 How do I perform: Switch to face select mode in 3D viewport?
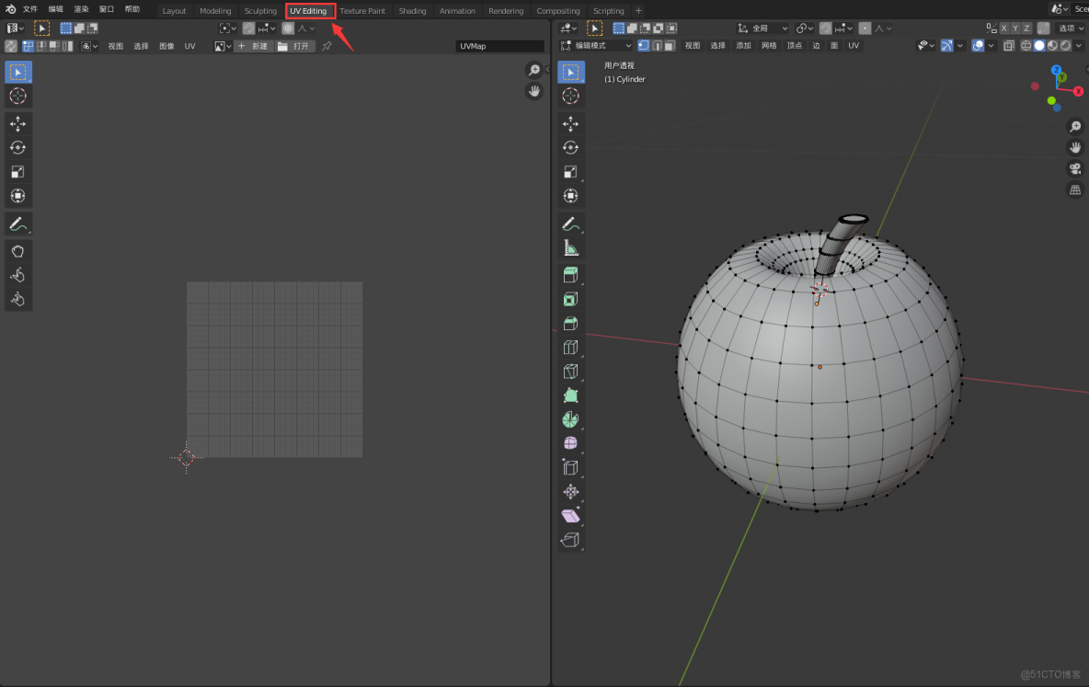coord(670,46)
